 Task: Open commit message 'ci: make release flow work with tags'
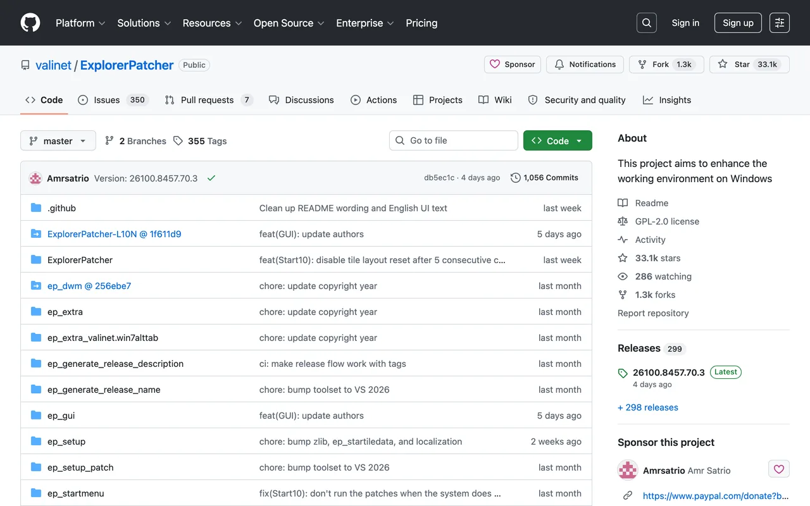coord(333,364)
